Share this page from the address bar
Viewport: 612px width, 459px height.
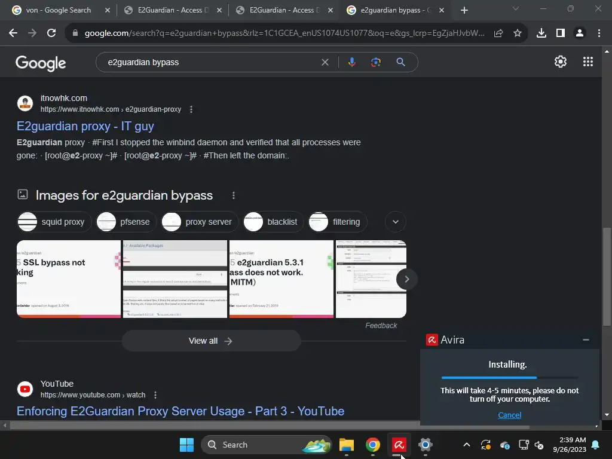coord(498,33)
